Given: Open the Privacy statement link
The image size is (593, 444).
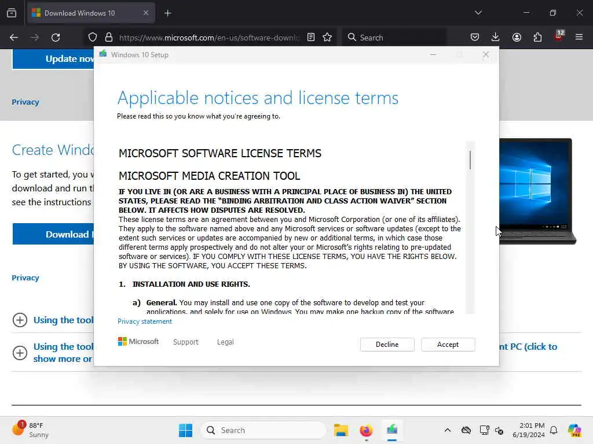Looking at the screenshot, I should [x=144, y=321].
